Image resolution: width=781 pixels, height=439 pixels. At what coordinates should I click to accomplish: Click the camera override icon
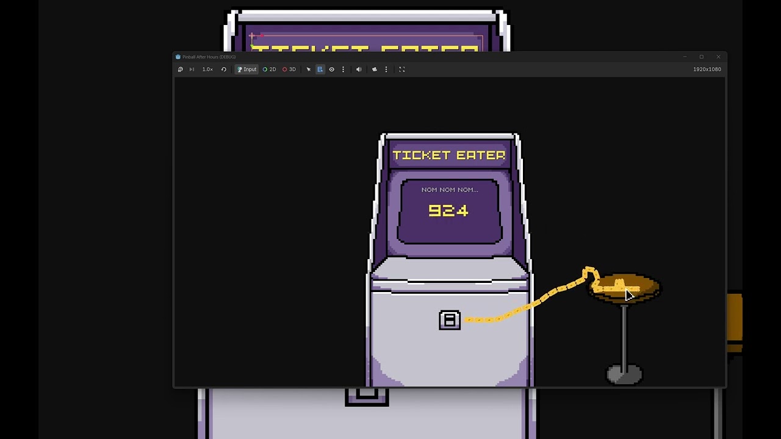(x=375, y=70)
